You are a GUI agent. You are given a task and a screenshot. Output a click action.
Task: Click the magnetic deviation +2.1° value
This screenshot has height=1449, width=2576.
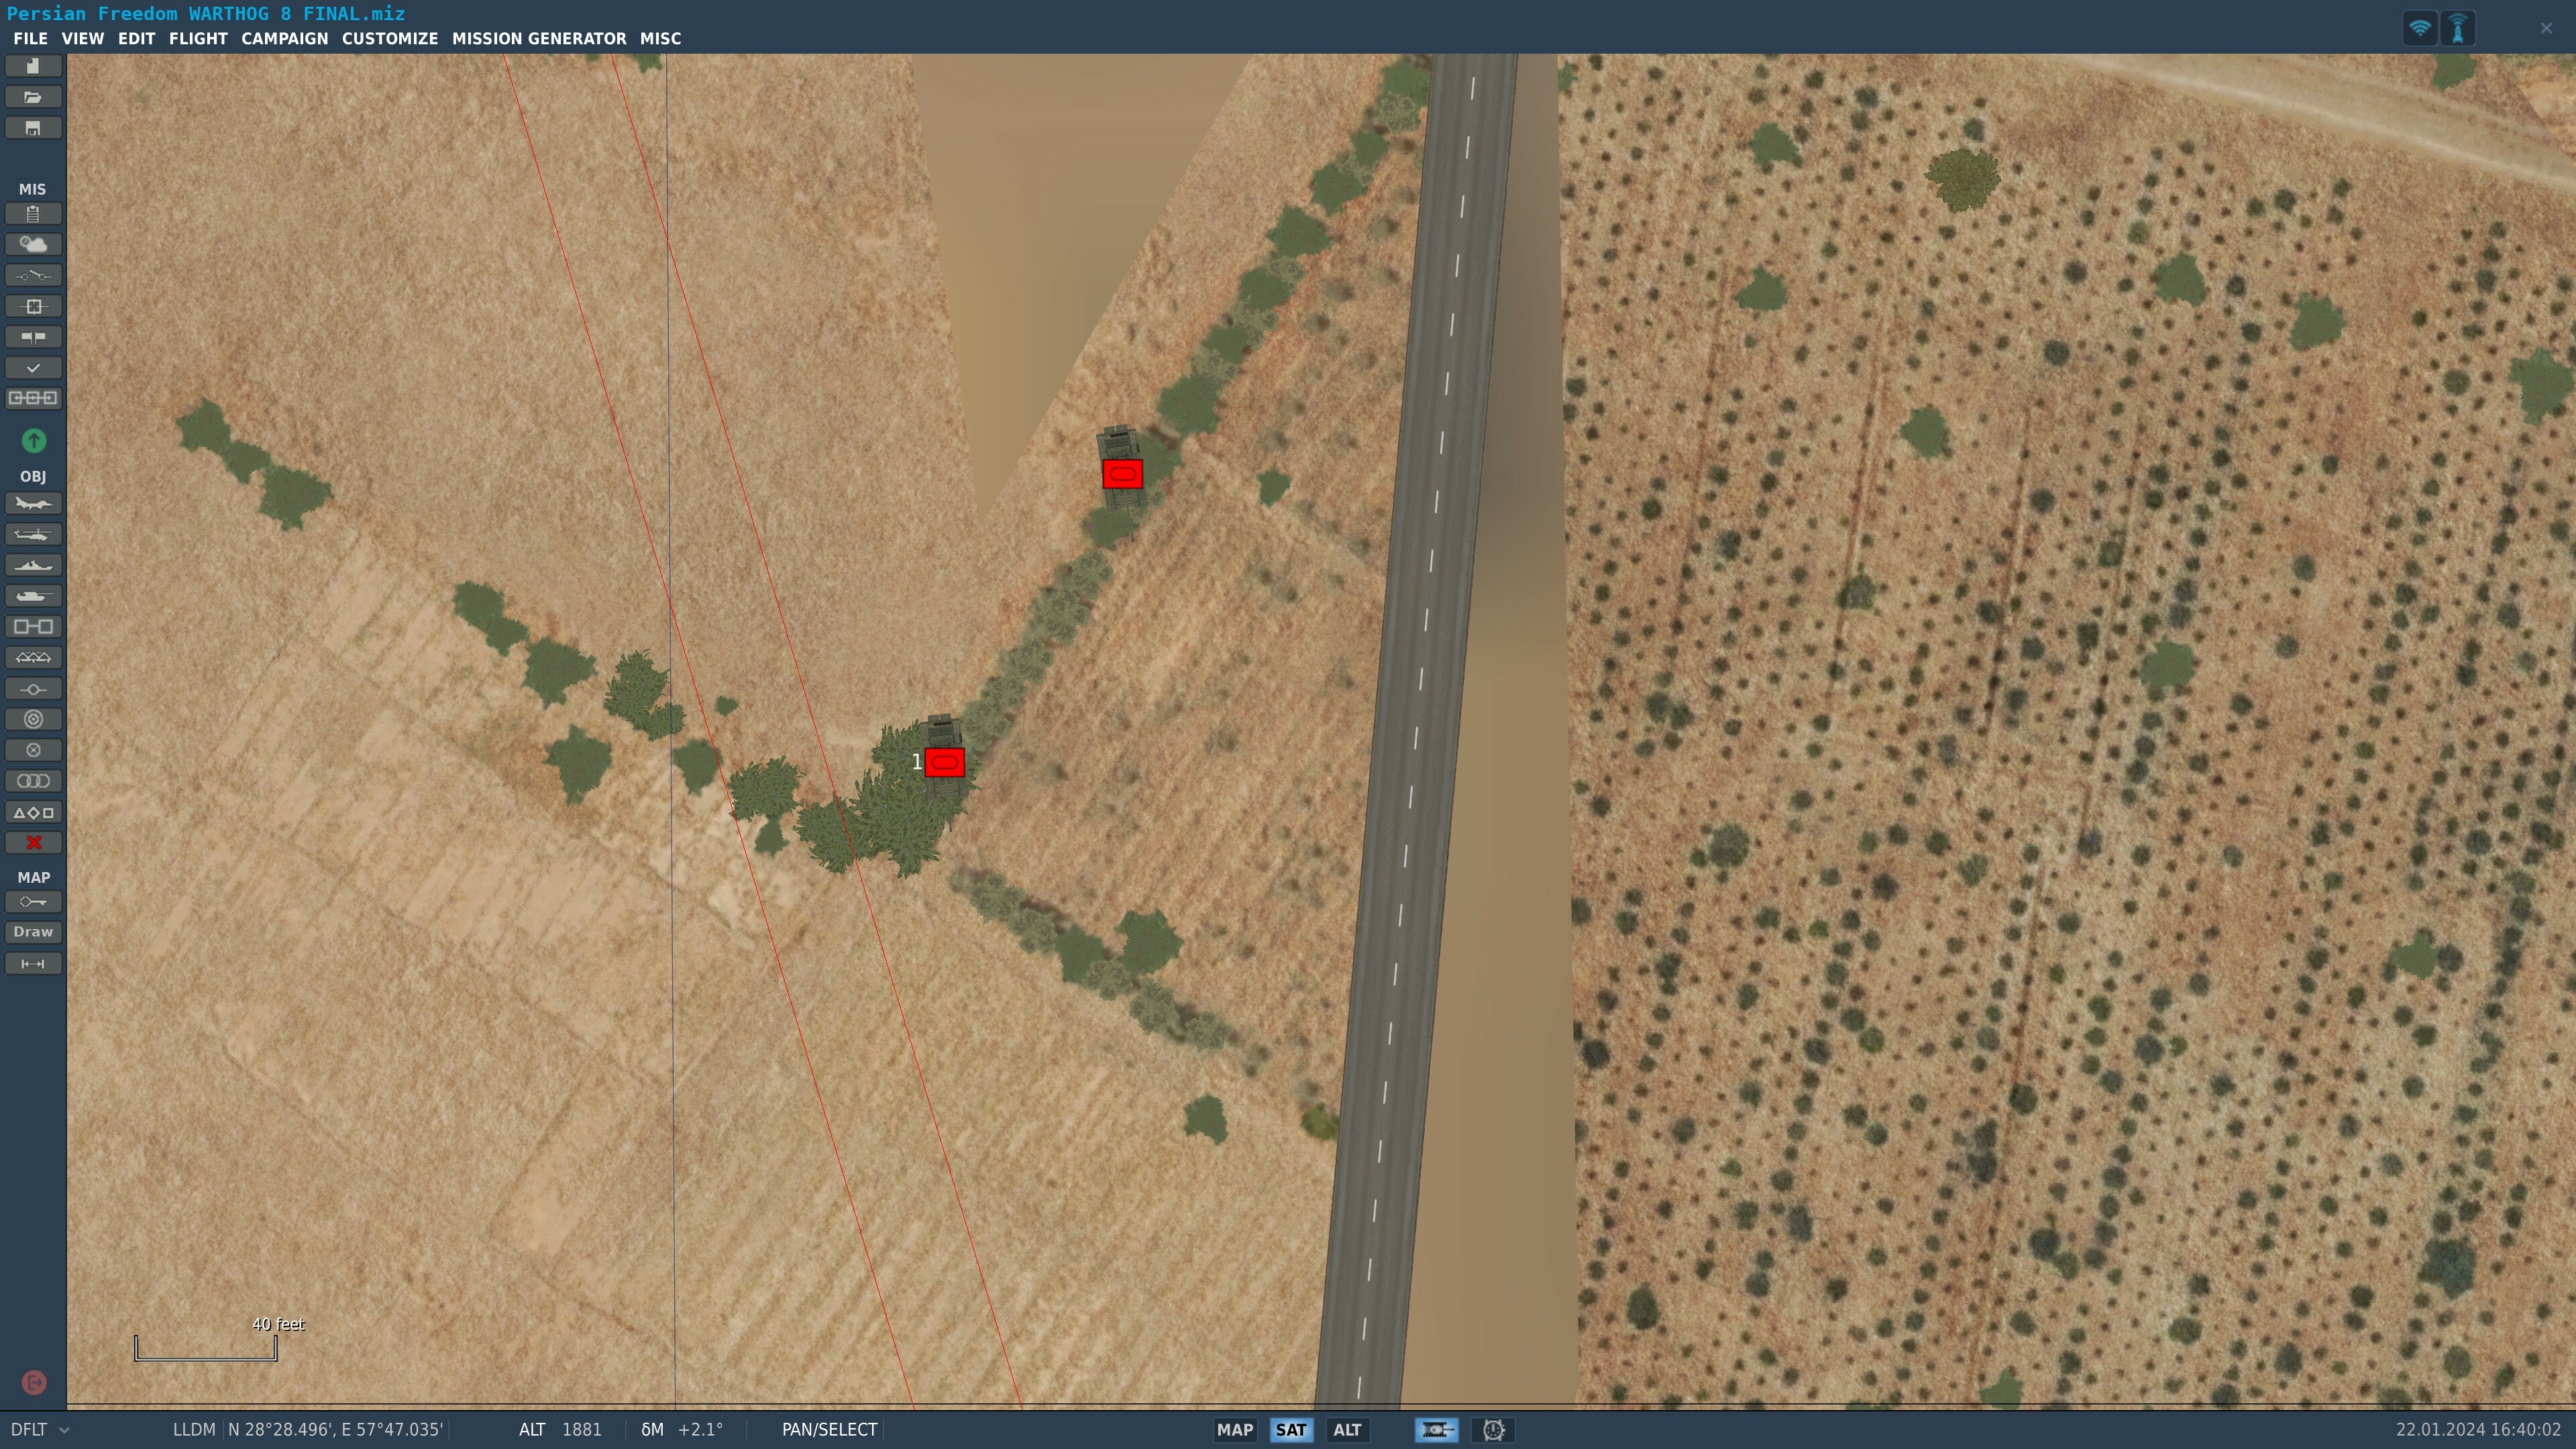click(700, 1430)
